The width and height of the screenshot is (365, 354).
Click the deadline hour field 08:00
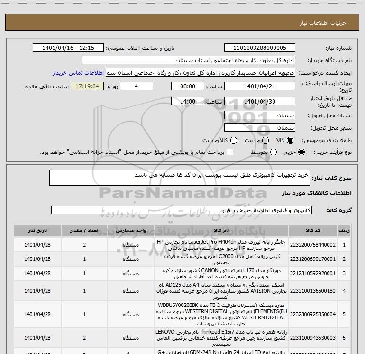(188, 86)
